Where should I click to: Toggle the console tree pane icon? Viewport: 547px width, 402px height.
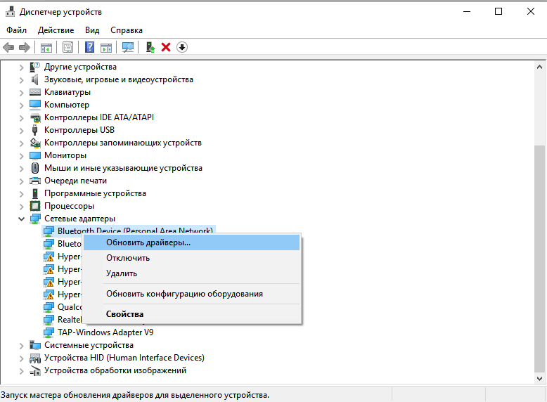click(x=46, y=47)
